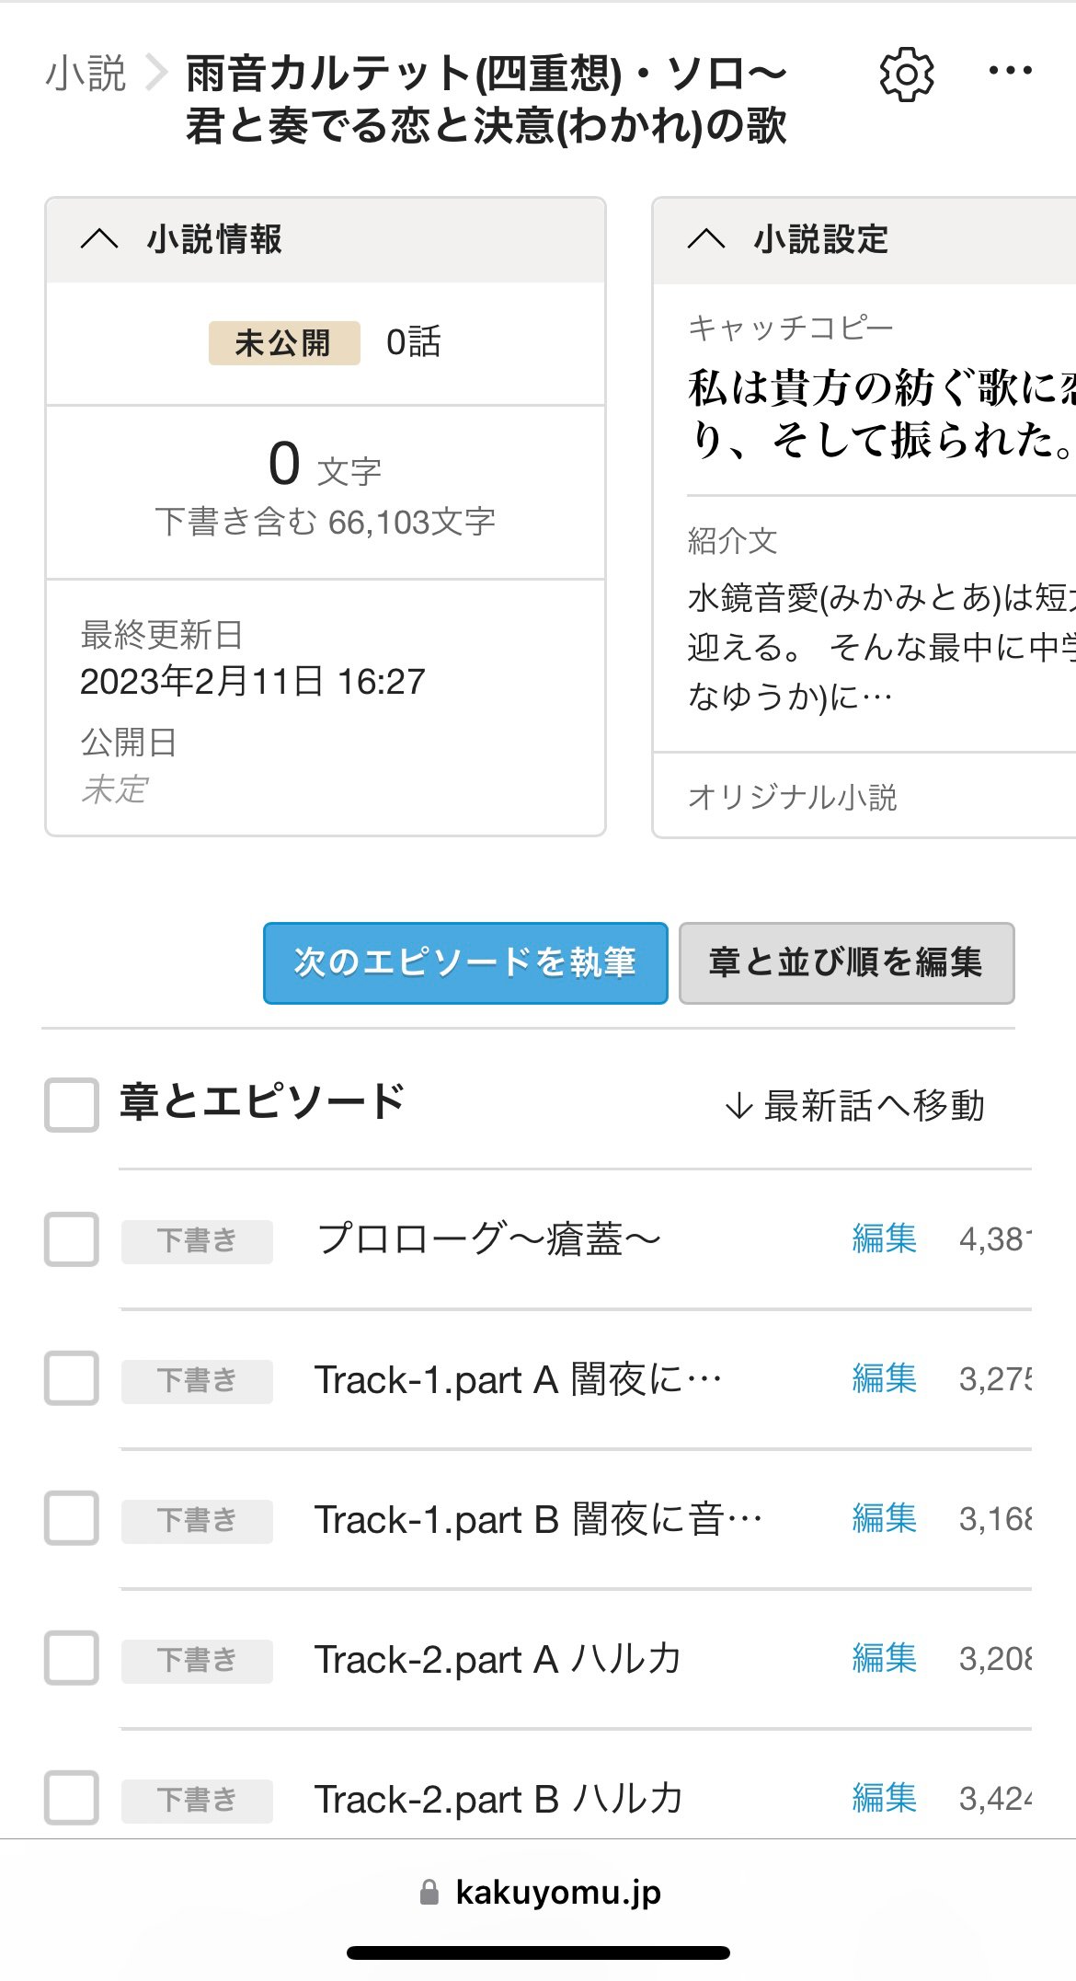Collapse the 小説設定 panel
The height and width of the screenshot is (1981, 1076).
click(706, 239)
